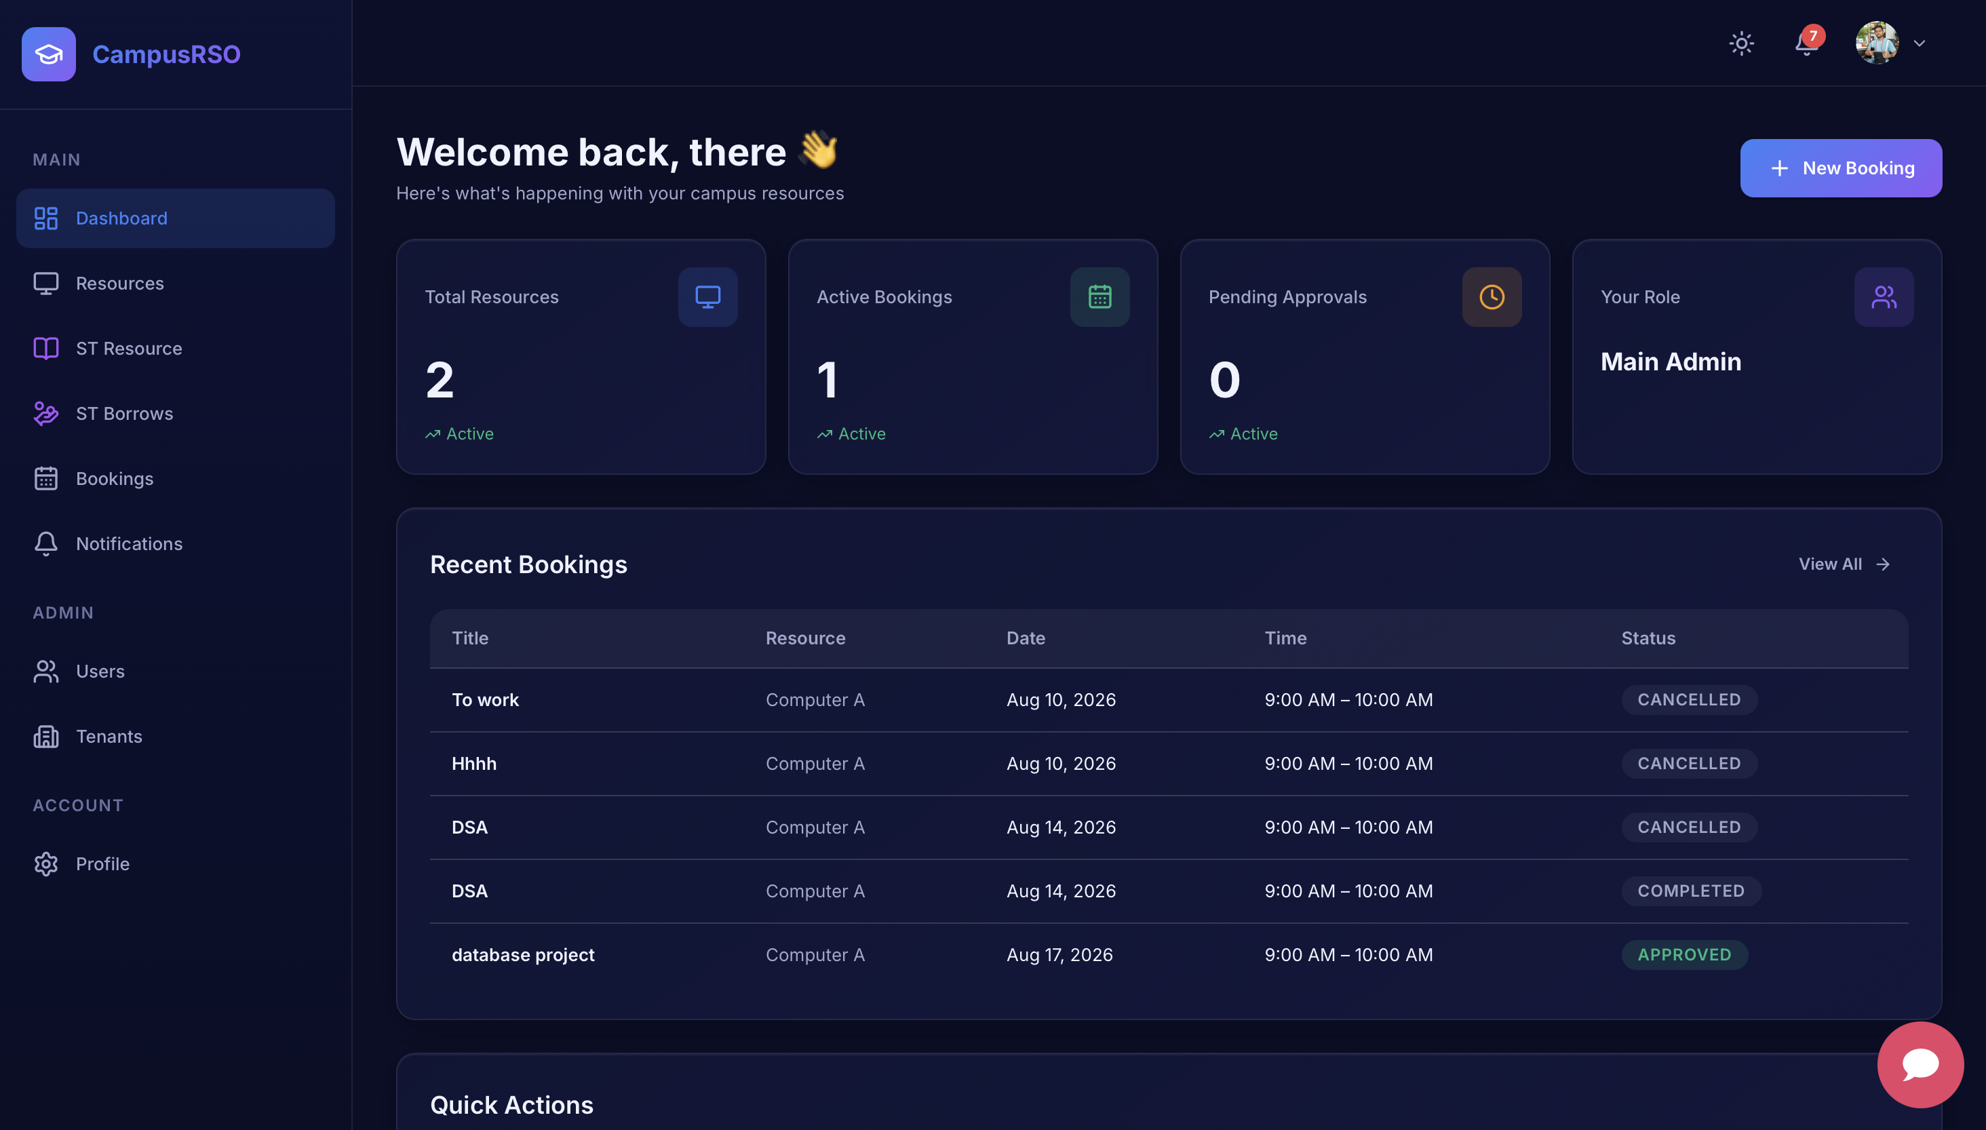The height and width of the screenshot is (1130, 1986).
Task: Open Tenants menu label
Action: [109, 737]
